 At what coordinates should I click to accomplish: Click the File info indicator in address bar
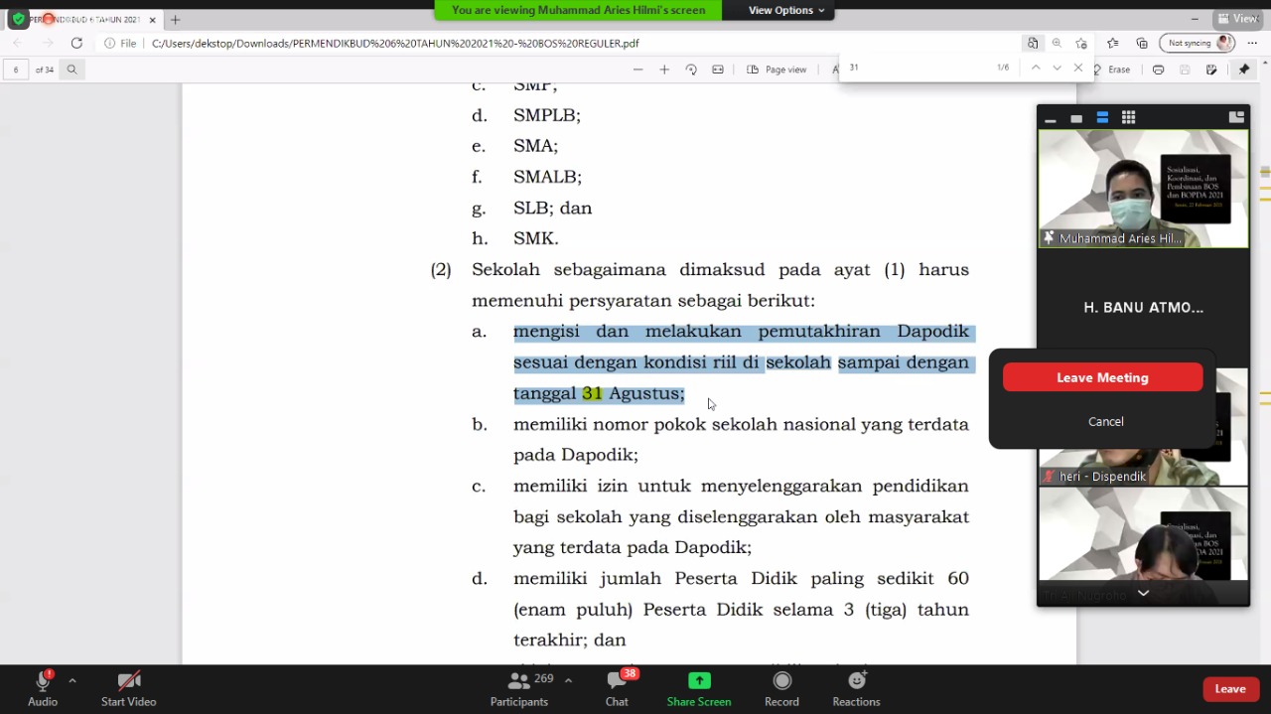click(x=121, y=44)
